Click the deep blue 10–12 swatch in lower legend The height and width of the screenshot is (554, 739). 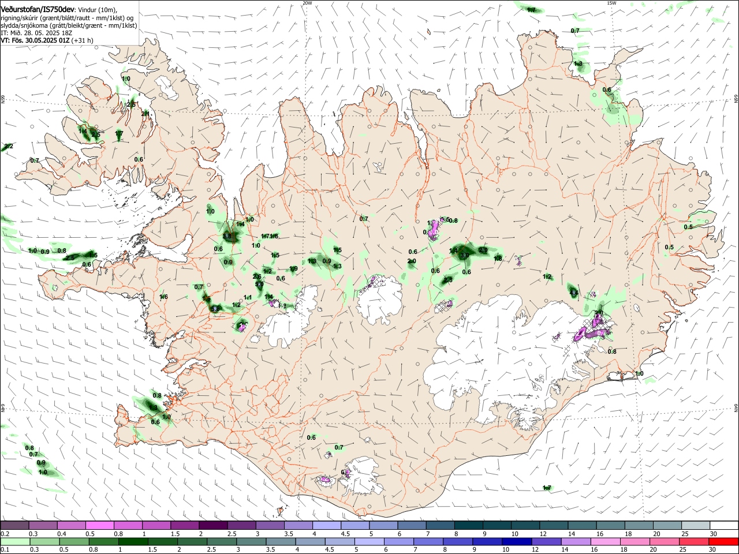517,541
